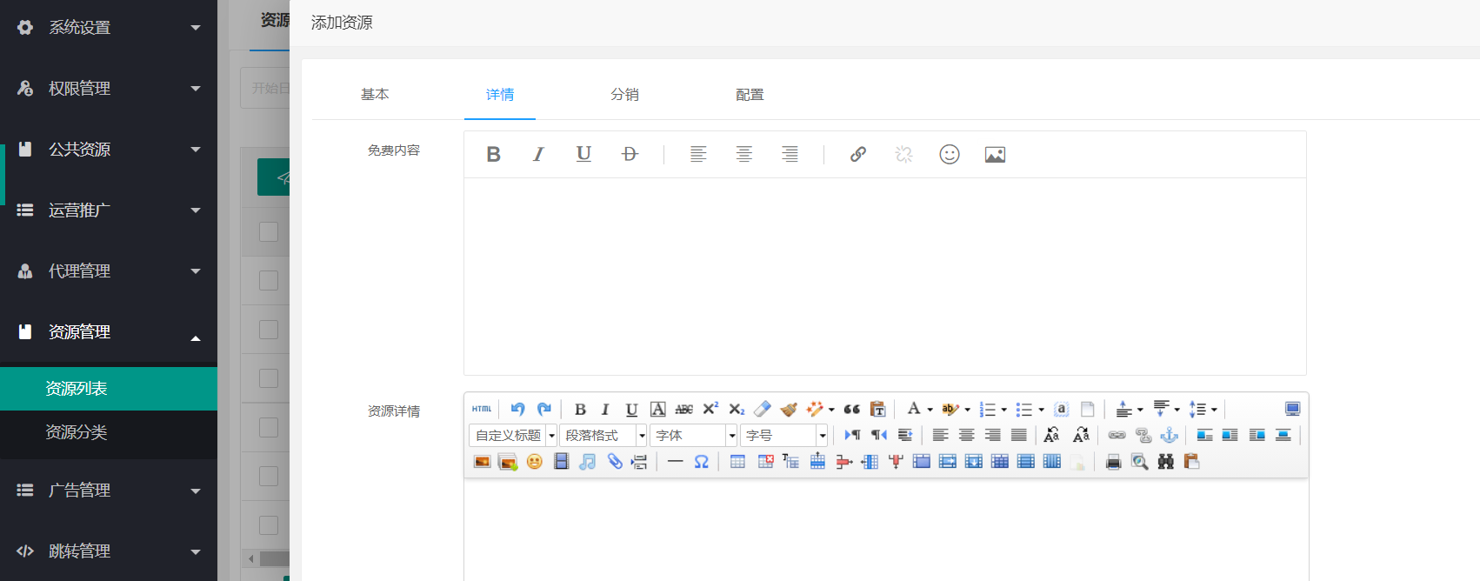Upload multiple images in 资源详情 editor
The width and height of the screenshot is (1480, 581).
click(x=508, y=462)
